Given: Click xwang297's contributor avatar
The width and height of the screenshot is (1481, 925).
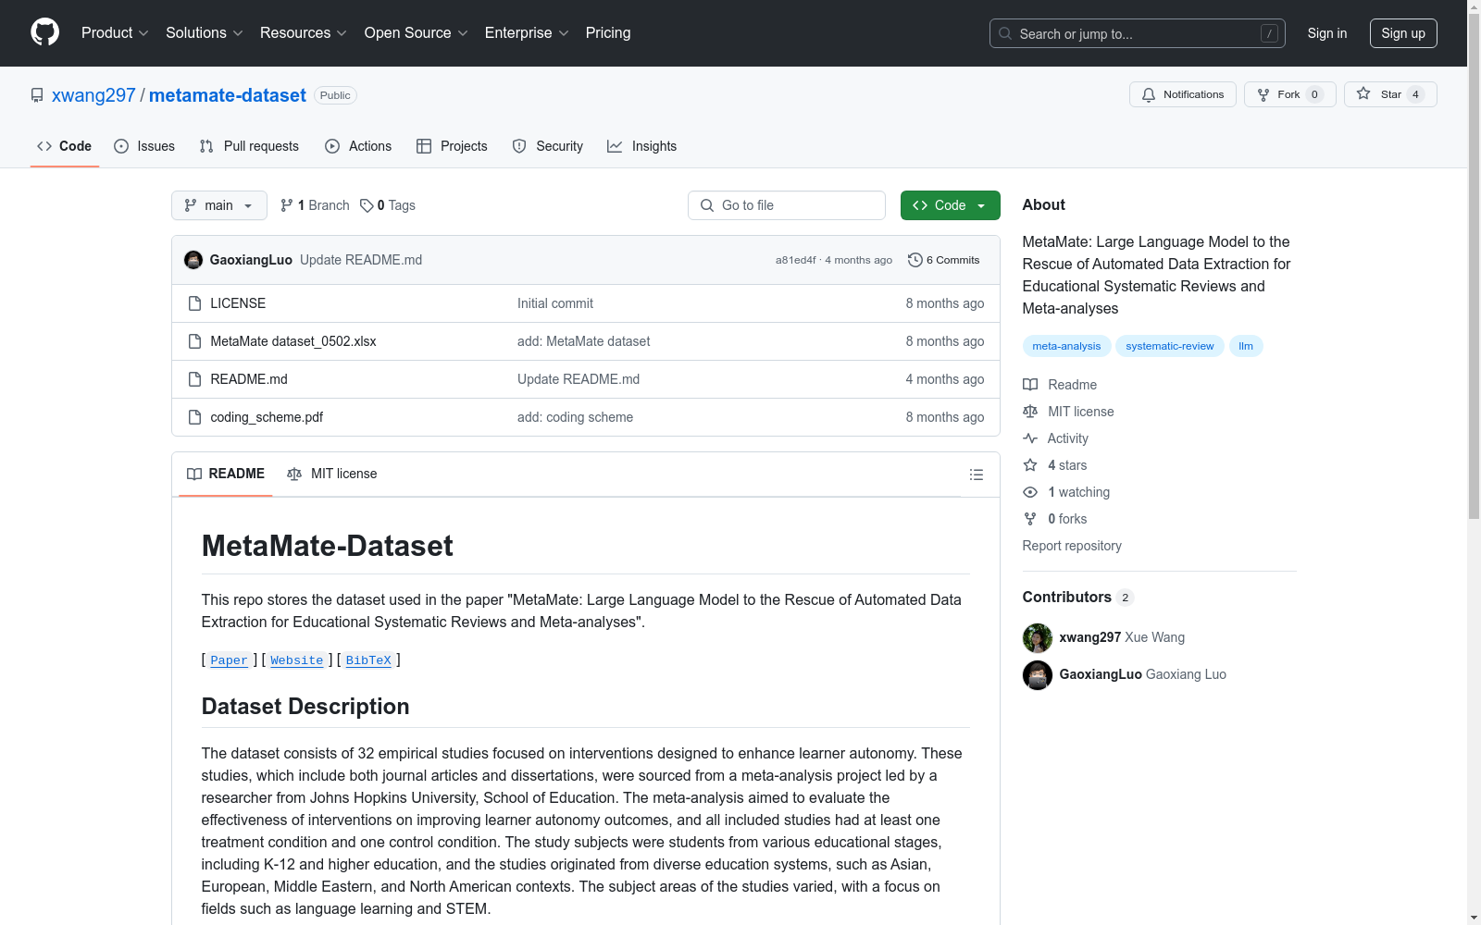Looking at the screenshot, I should [1038, 638].
